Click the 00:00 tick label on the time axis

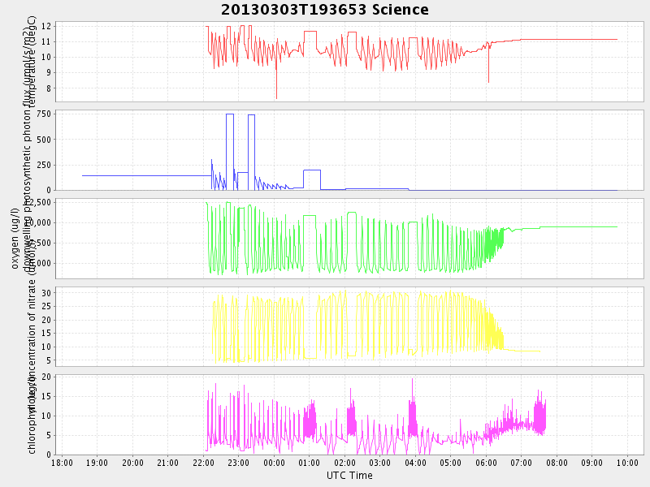pyautogui.click(x=275, y=463)
